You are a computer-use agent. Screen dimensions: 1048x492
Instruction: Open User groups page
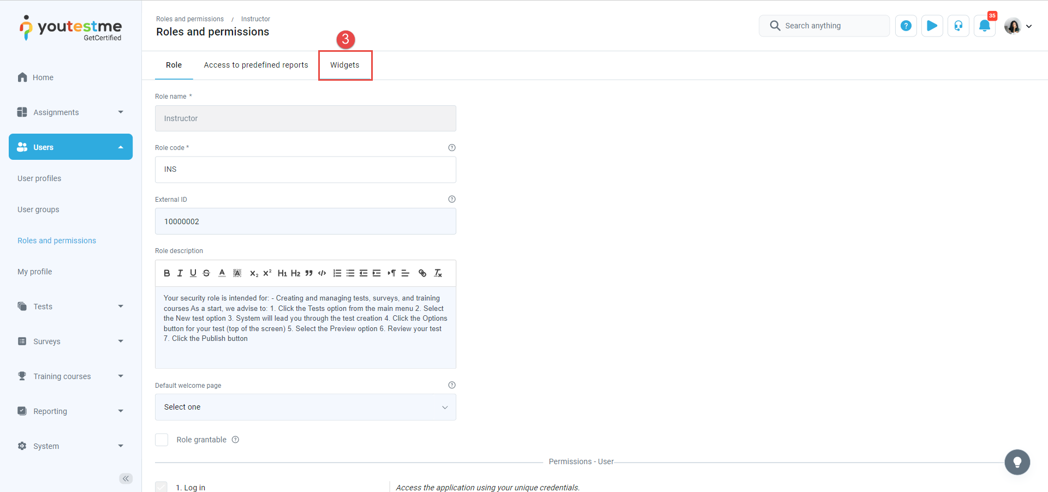coord(38,209)
